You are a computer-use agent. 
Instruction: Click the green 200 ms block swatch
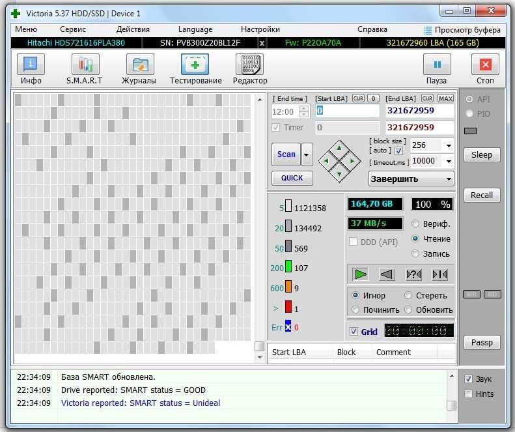click(x=288, y=266)
